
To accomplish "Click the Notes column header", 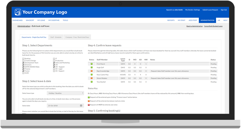I will coord(152,60).
